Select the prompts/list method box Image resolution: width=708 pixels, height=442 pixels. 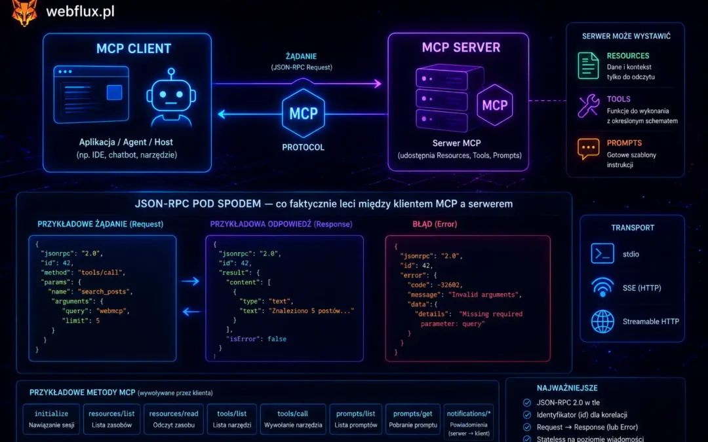pos(356,419)
